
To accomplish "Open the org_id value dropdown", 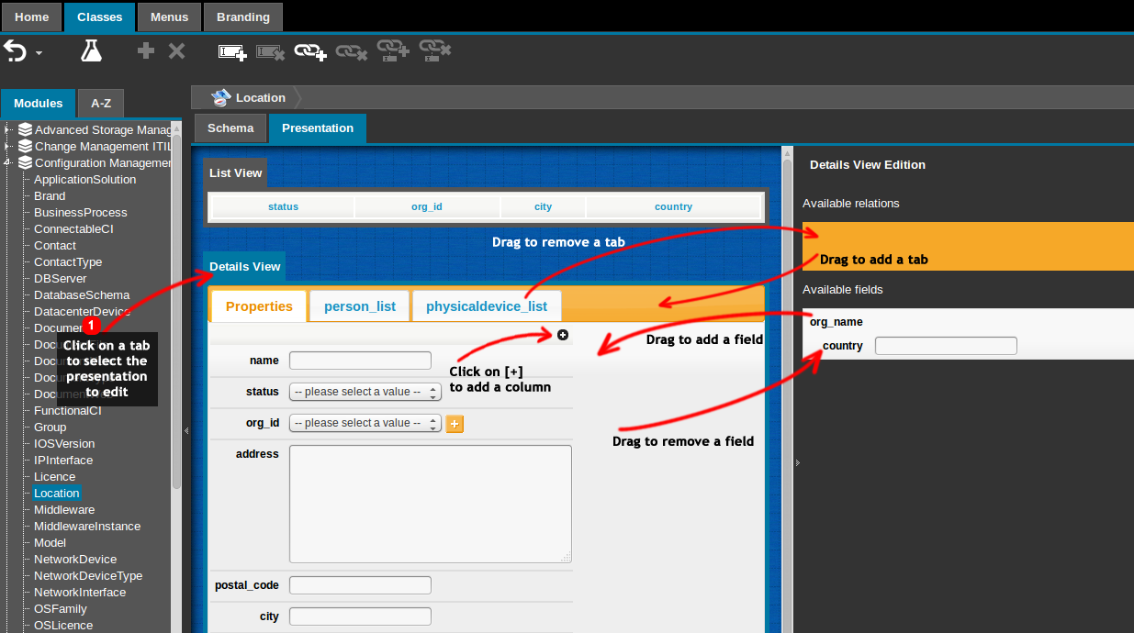I will coord(365,423).
